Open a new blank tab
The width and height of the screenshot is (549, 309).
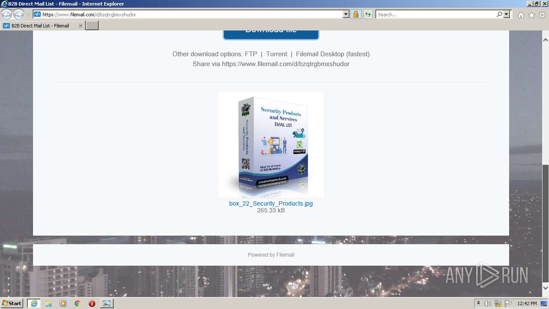(x=92, y=25)
